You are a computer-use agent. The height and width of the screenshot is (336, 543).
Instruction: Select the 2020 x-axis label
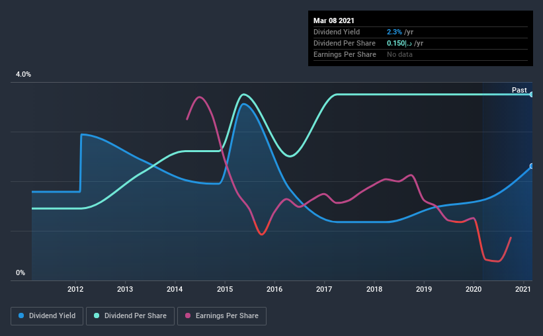pyautogui.click(x=474, y=289)
